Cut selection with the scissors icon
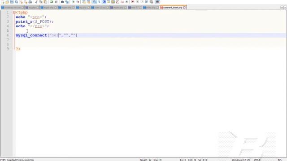Screen dimensions: 287x161 pos(36,2)
